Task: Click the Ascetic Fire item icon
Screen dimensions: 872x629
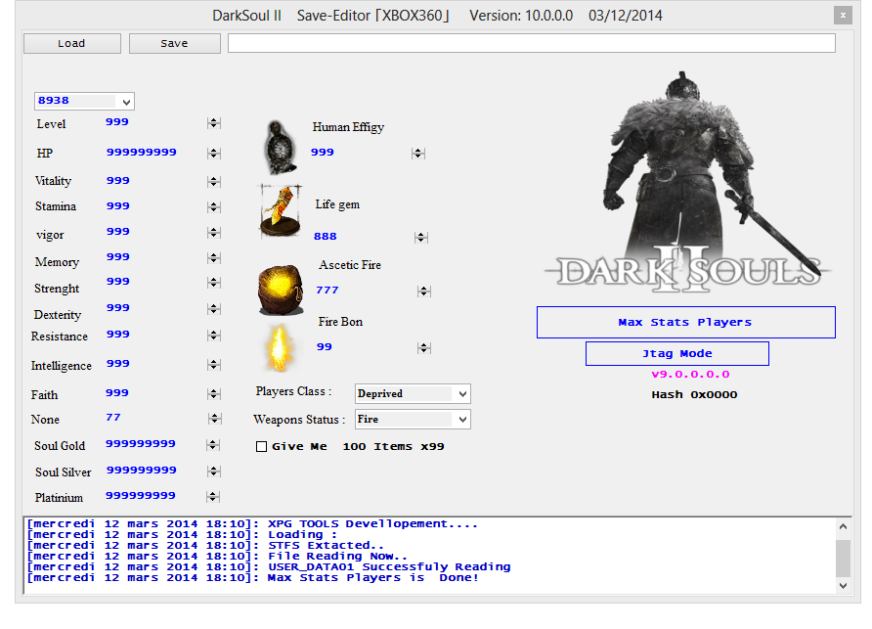Action: 280,289
